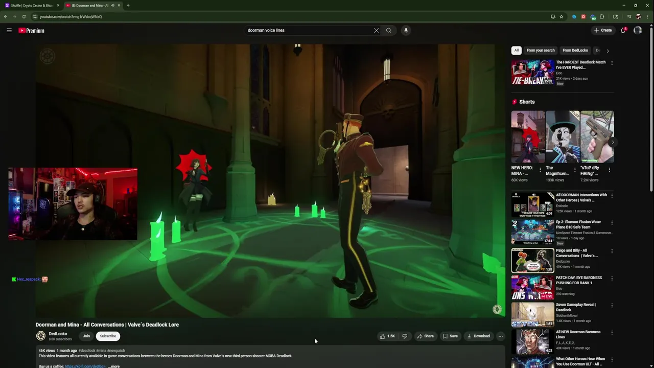Open options for All NEW Doorman Baroness Lines

pos(612,332)
